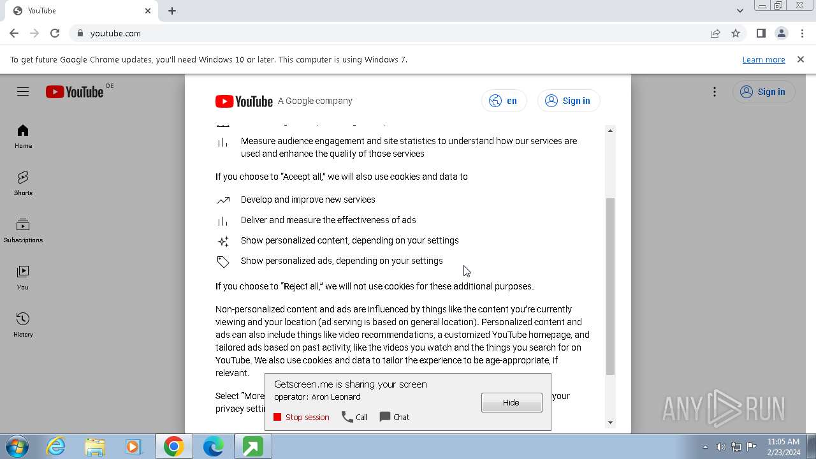The width and height of the screenshot is (816, 459).
Task: Switch to Chrome in the taskbar
Action: pyautogui.click(x=174, y=447)
